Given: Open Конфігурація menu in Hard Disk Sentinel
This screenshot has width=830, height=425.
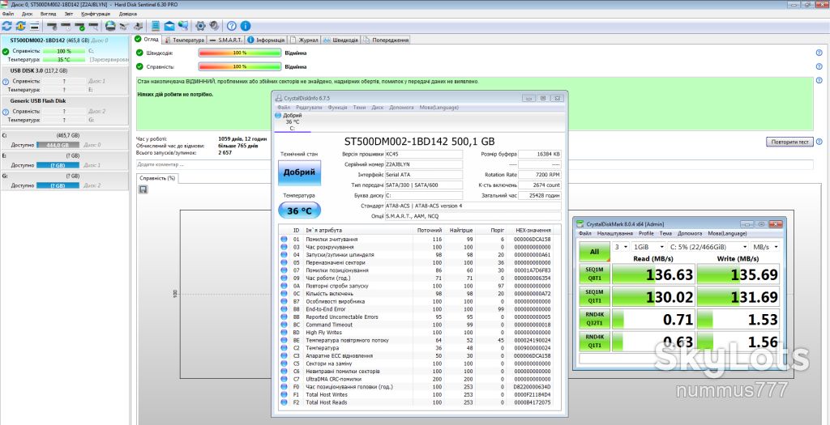Looking at the screenshot, I should click(x=96, y=14).
